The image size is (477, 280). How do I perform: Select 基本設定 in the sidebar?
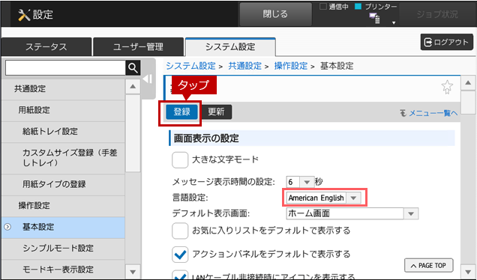(x=63, y=227)
